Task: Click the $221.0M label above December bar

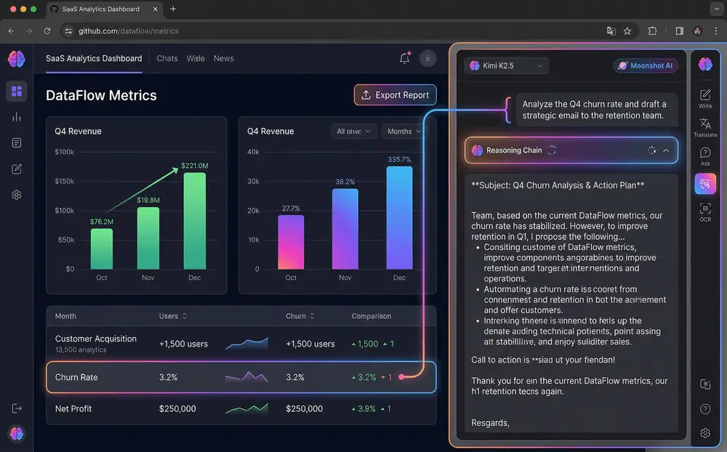Action: coord(195,166)
